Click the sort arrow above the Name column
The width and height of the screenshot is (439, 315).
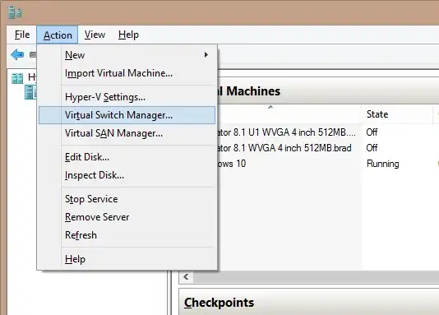[x=270, y=107]
